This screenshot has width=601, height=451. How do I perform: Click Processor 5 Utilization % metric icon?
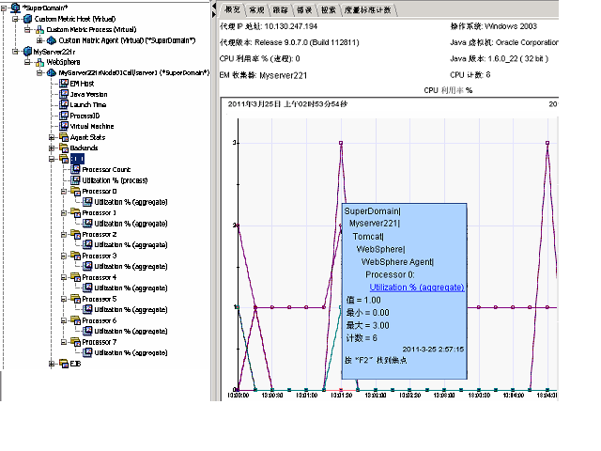[x=88, y=309]
